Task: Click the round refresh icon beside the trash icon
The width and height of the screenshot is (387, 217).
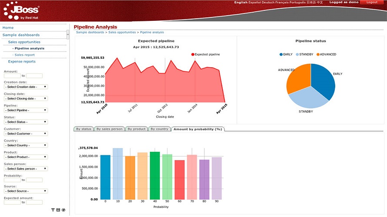Action: 63,210
